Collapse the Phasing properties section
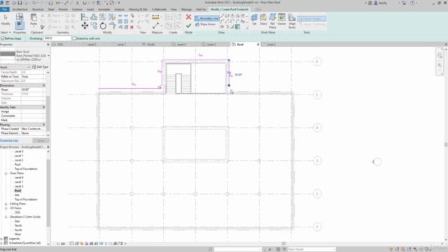The width and height of the screenshot is (448, 252). 43,125
